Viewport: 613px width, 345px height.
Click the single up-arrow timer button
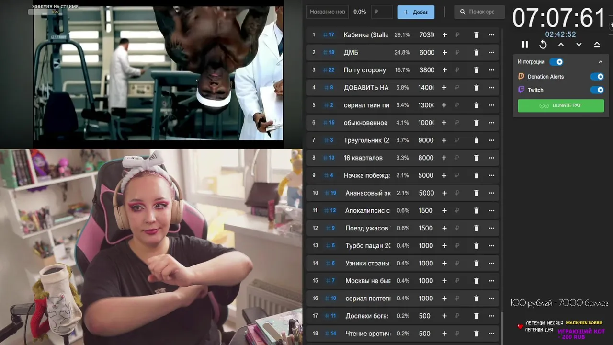tap(561, 45)
